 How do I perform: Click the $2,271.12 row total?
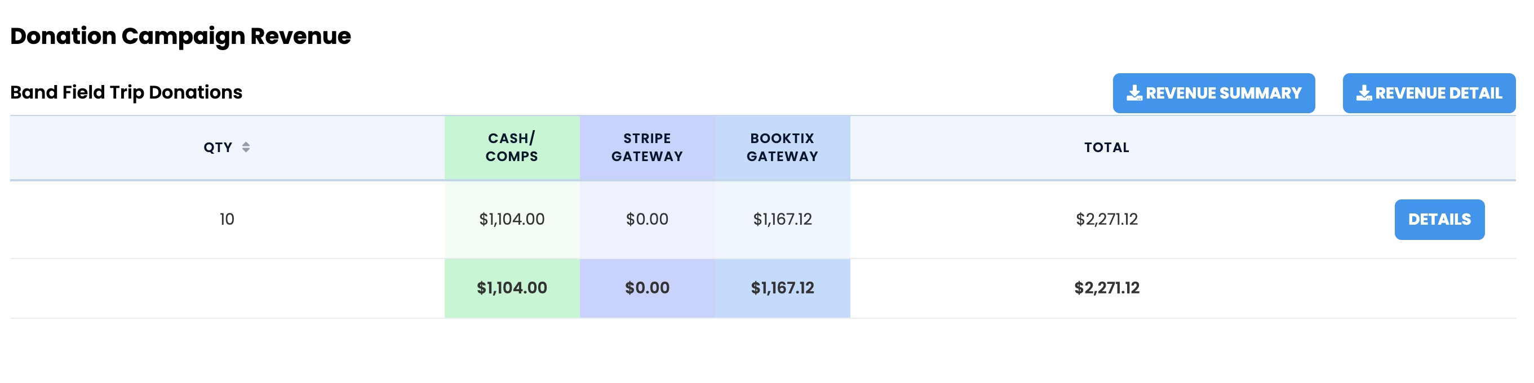pos(1106,220)
